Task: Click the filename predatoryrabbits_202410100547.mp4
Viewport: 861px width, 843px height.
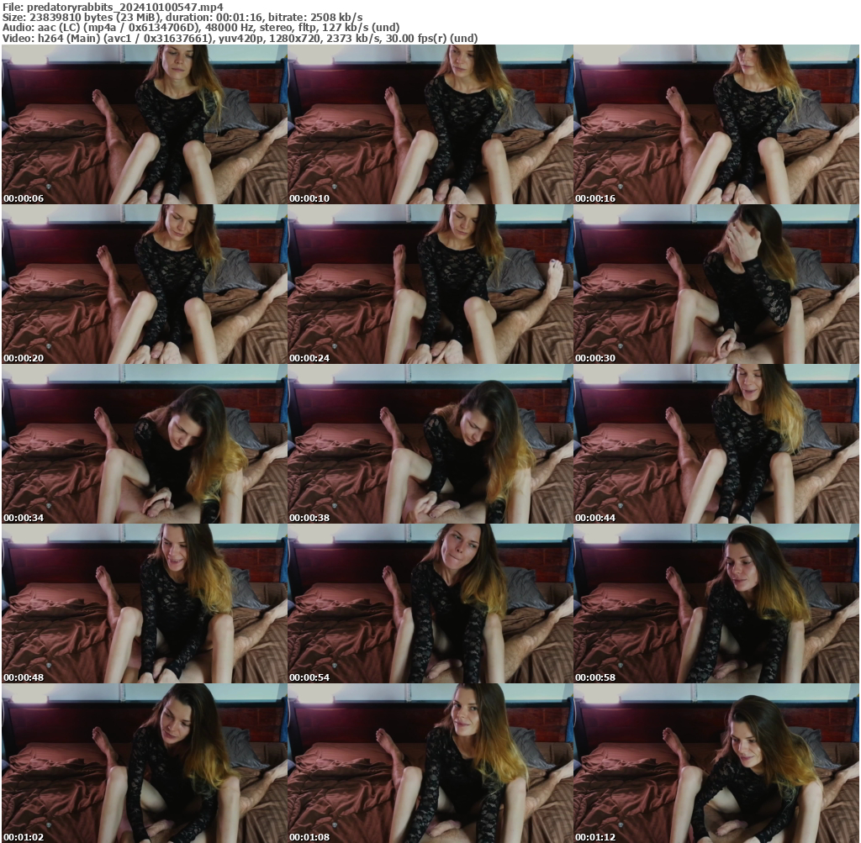Action: point(113,7)
